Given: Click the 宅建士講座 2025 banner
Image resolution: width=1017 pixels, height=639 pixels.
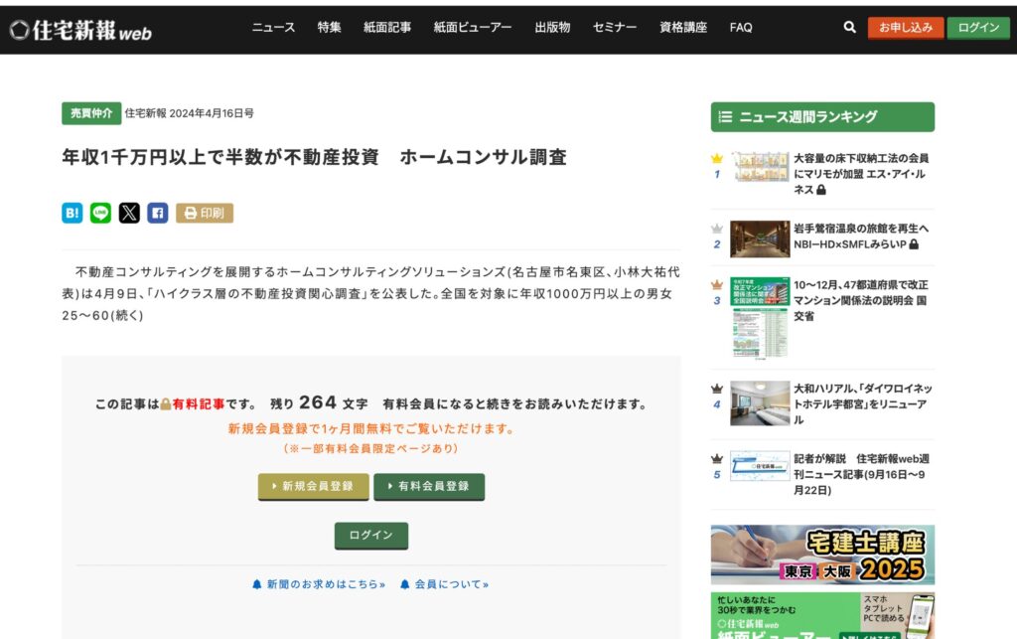Looking at the screenshot, I should pos(822,555).
